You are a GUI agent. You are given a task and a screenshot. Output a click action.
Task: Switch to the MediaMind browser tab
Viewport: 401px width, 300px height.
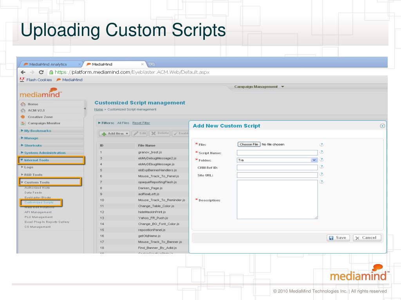click(115, 64)
